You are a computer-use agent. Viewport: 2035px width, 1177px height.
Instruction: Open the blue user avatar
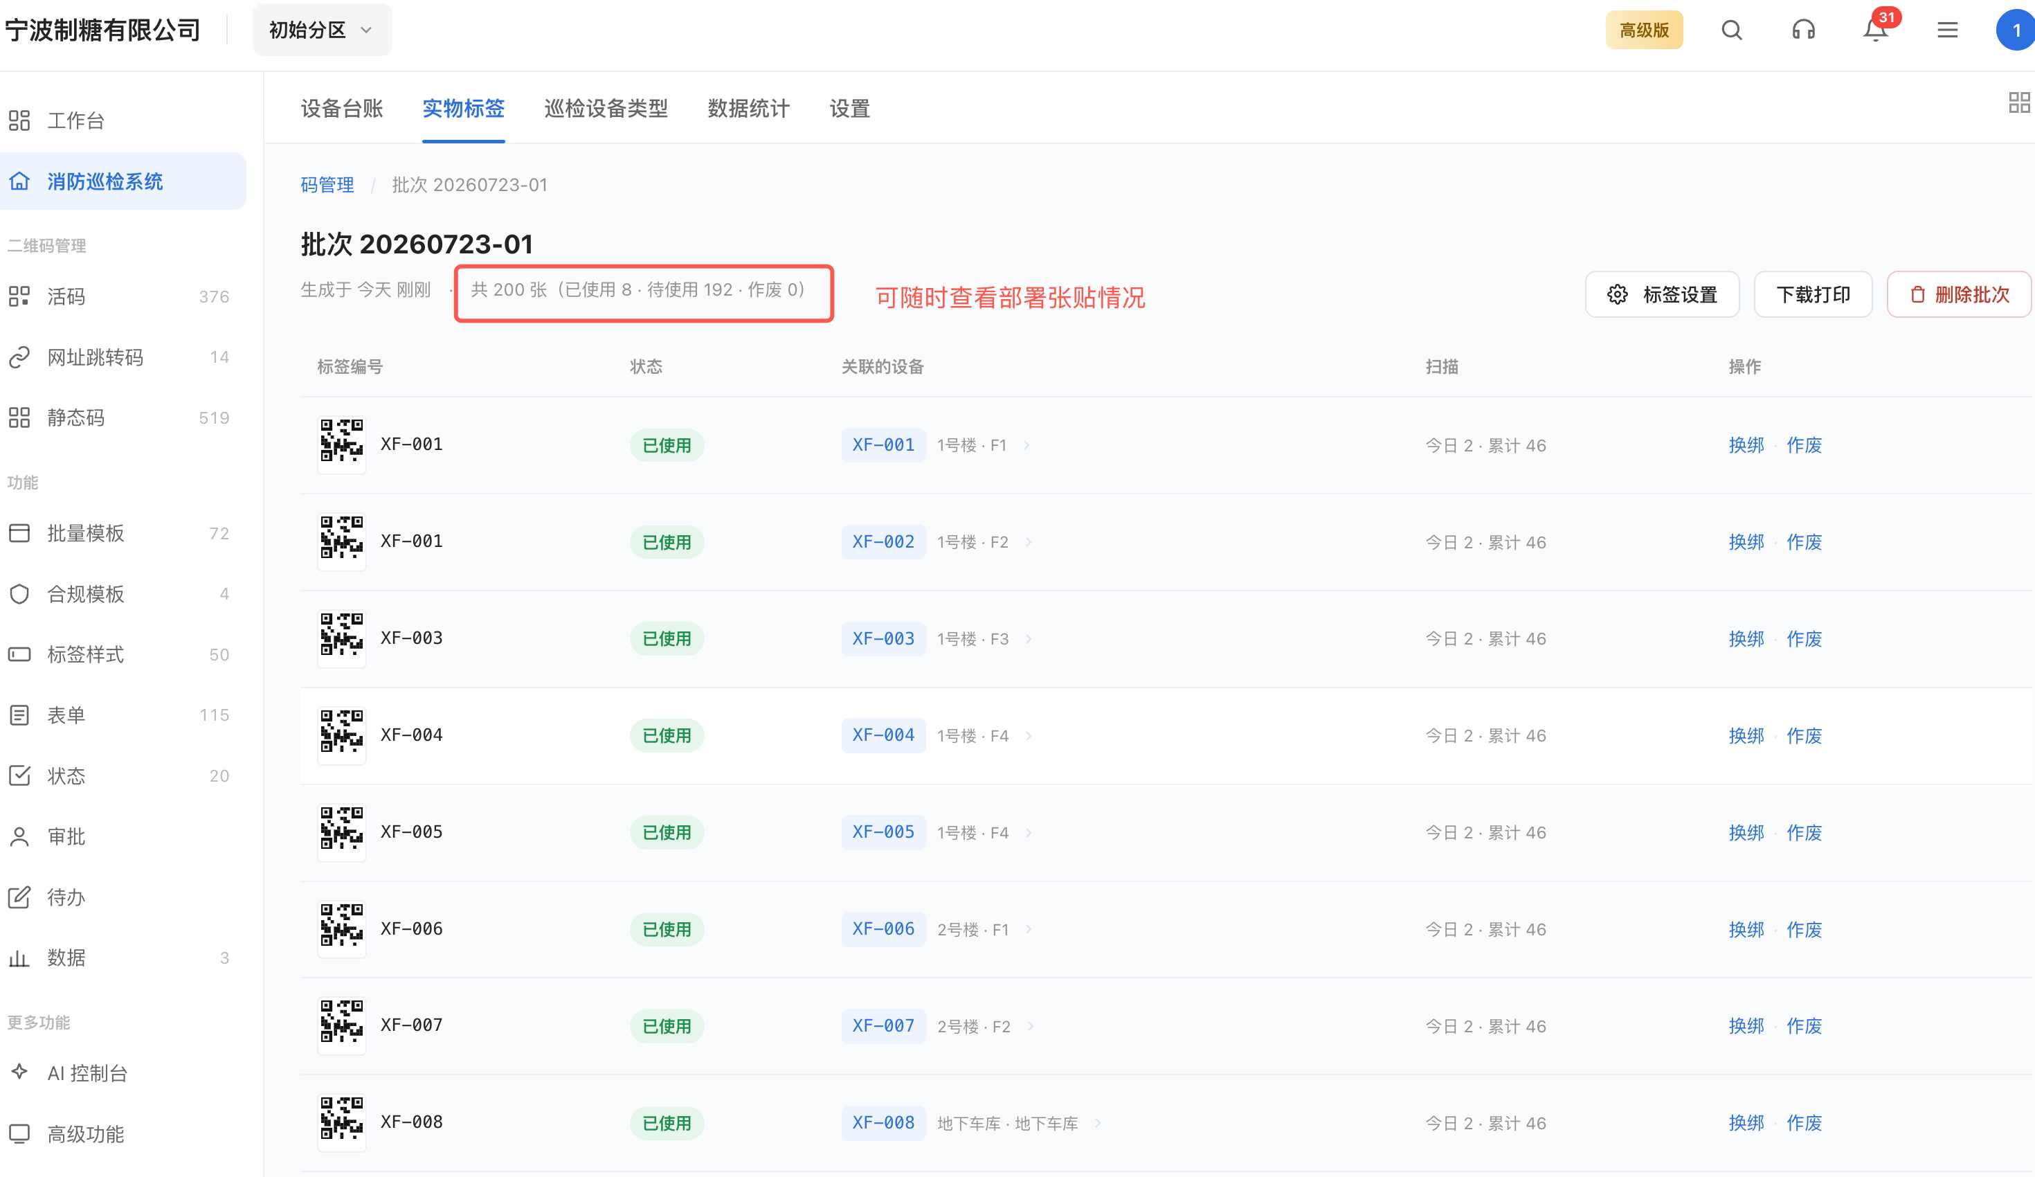coord(2016,30)
